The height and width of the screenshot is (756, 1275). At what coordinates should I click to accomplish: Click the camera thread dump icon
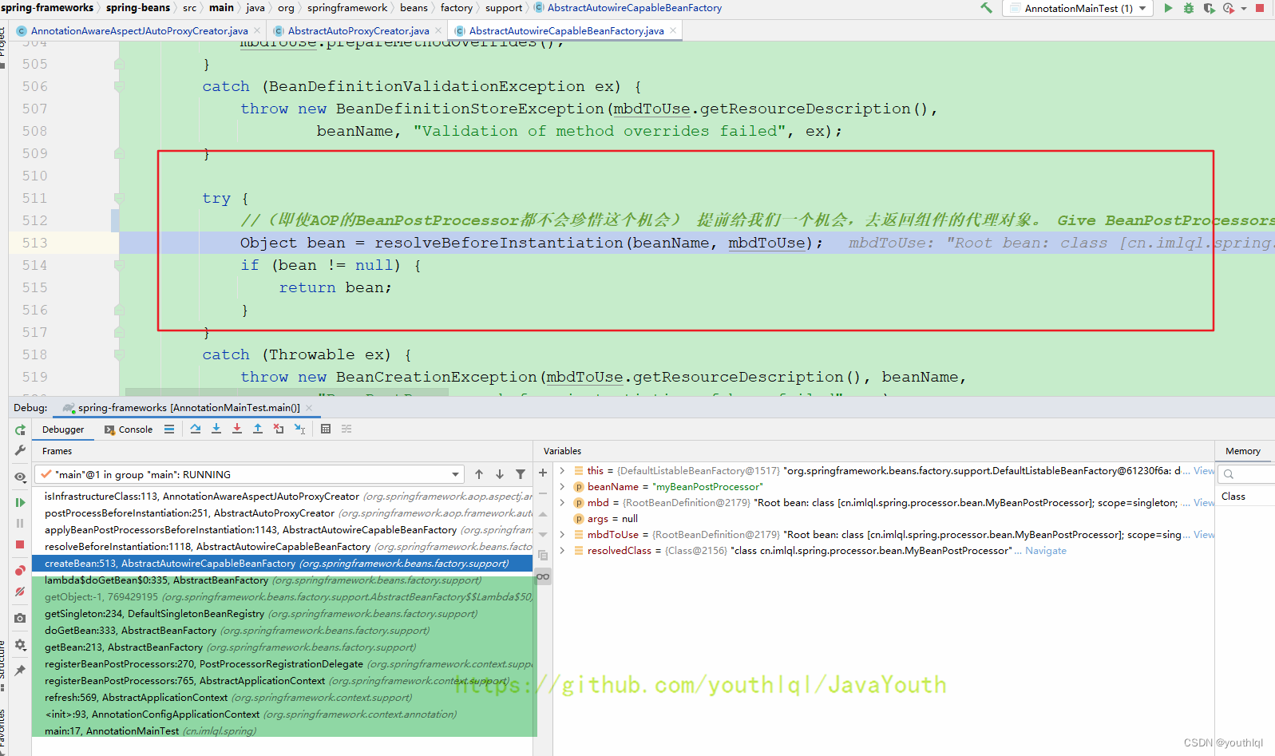pyautogui.click(x=20, y=618)
